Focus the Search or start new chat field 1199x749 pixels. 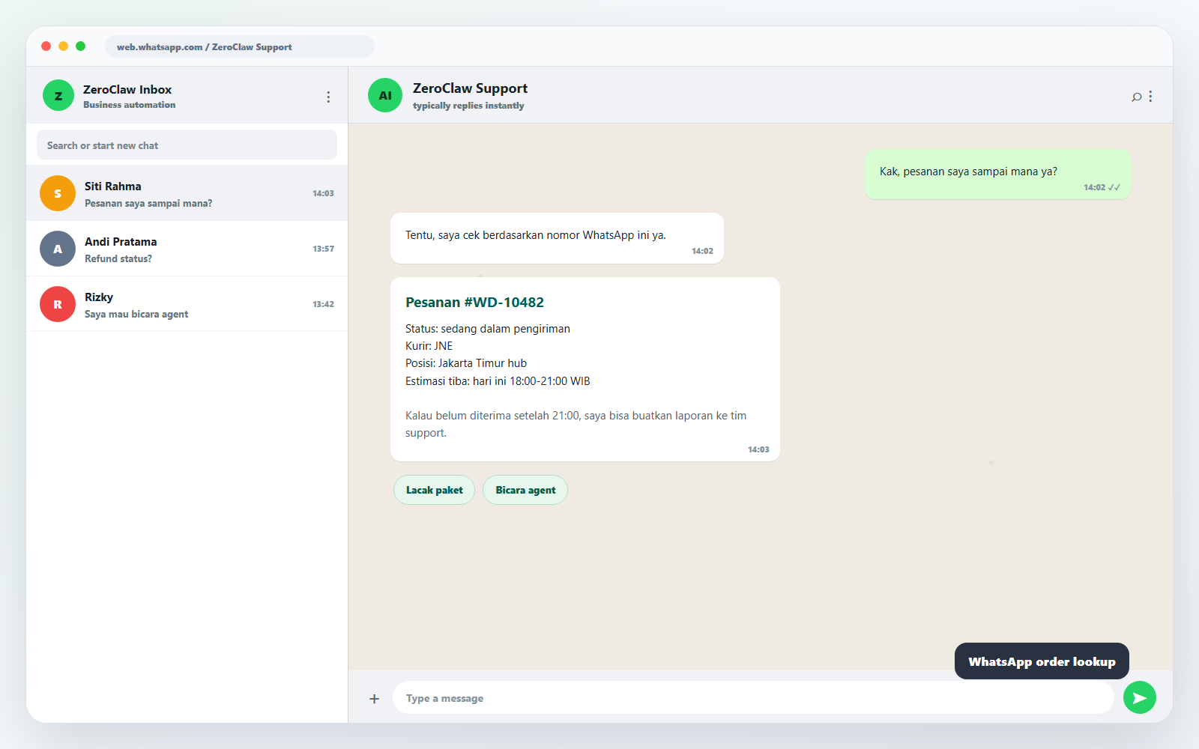187,145
